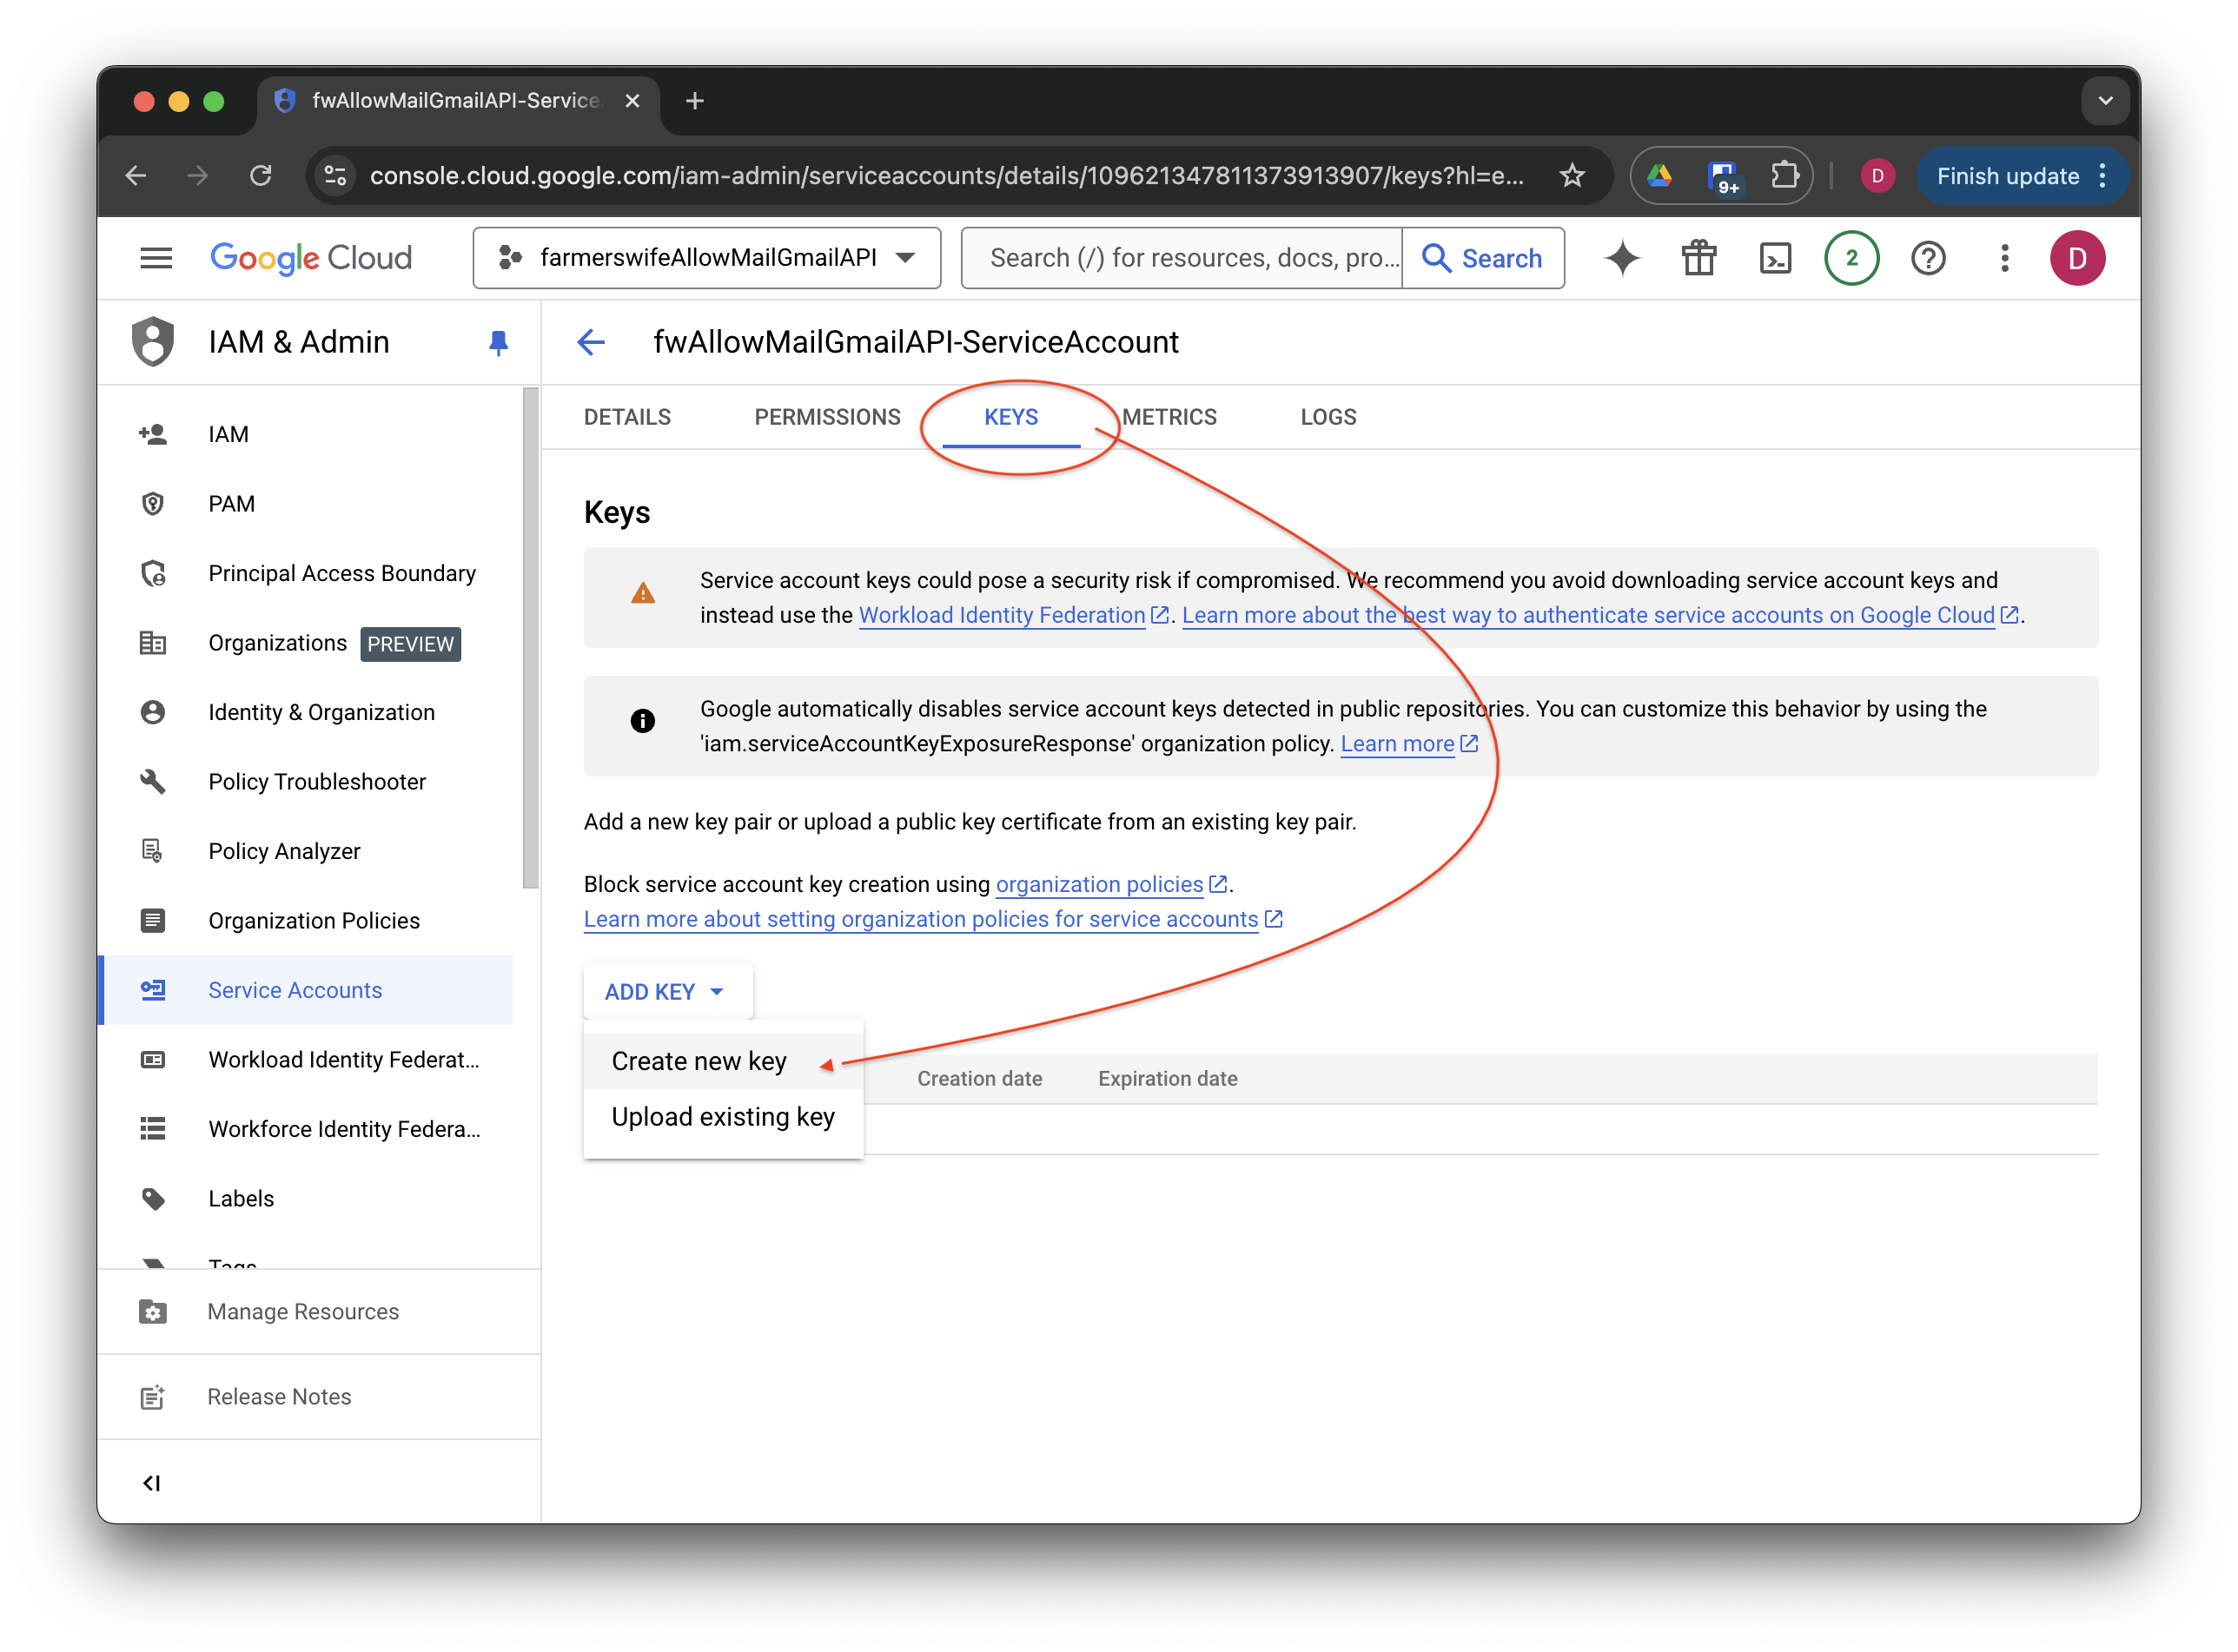Viewport: 2238px width, 1652px height.
Task: Expand the Chrome tab search dropdown
Action: 2105,101
